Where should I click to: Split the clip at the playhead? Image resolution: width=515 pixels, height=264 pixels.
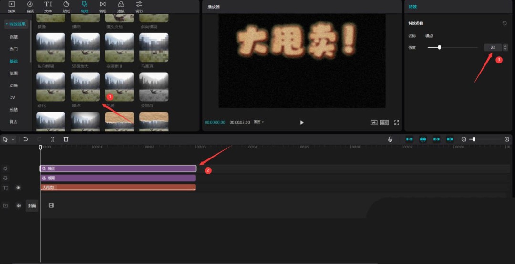[52, 139]
